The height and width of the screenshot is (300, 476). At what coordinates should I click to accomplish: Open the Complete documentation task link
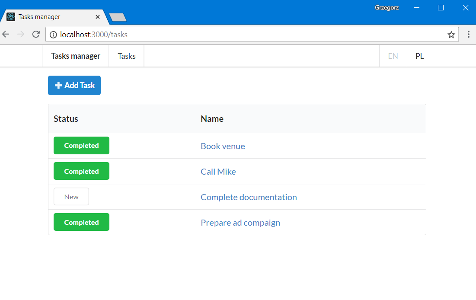tap(249, 197)
